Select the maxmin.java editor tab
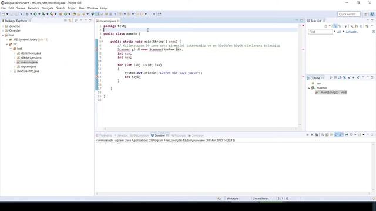This screenshot has height=211, width=376. (108, 21)
